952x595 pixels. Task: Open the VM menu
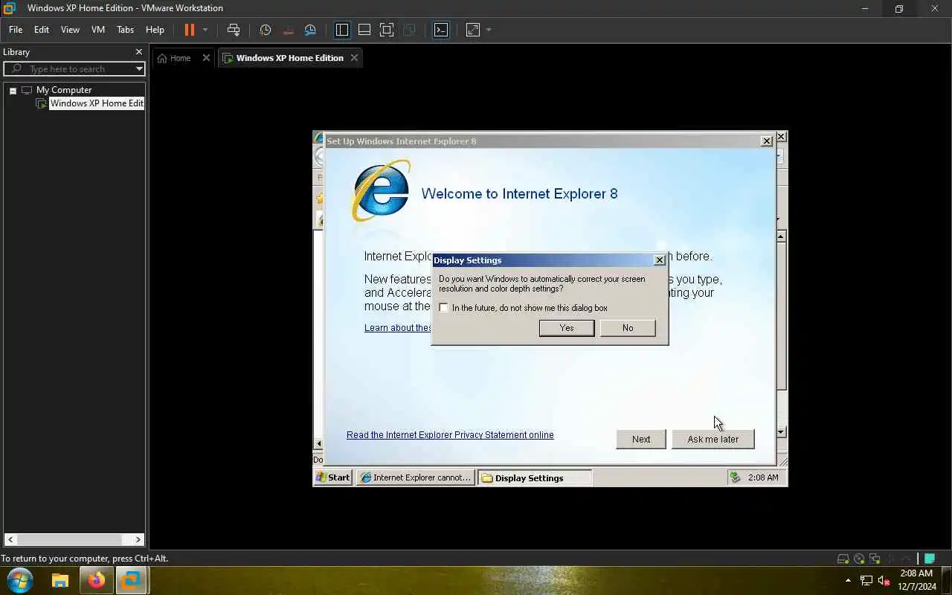pos(98,30)
